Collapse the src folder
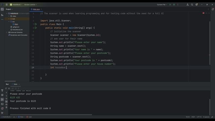The width and height of the screenshot is (215, 121). (9, 22)
